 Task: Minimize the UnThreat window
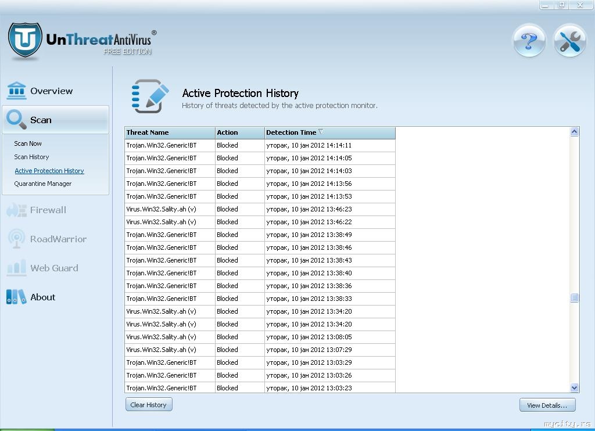[x=546, y=5]
